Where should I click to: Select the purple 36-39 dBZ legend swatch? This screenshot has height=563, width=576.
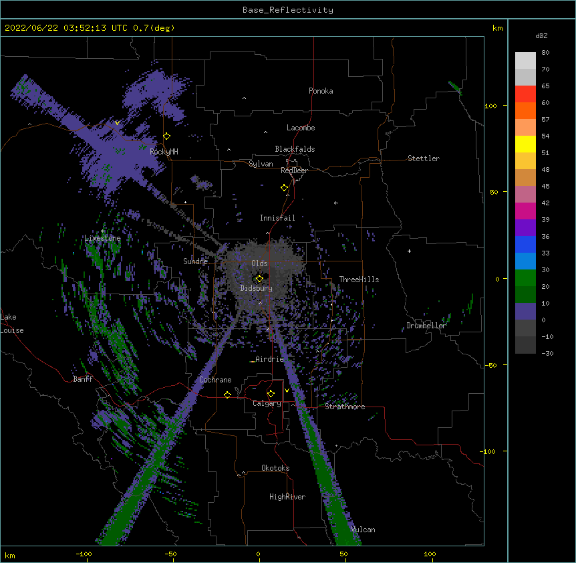[525, 228]
